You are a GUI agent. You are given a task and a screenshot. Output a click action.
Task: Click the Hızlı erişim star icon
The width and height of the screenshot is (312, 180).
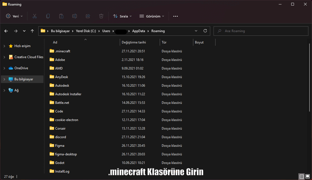coord(11,46)
